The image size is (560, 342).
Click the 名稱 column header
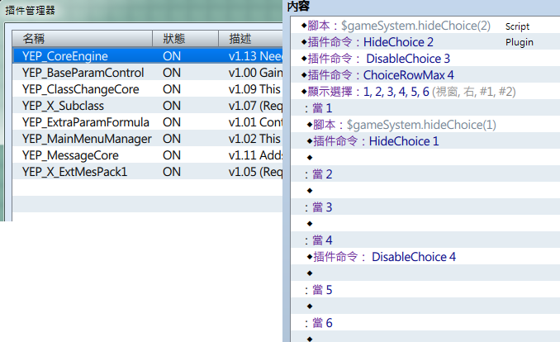[83, 39]
